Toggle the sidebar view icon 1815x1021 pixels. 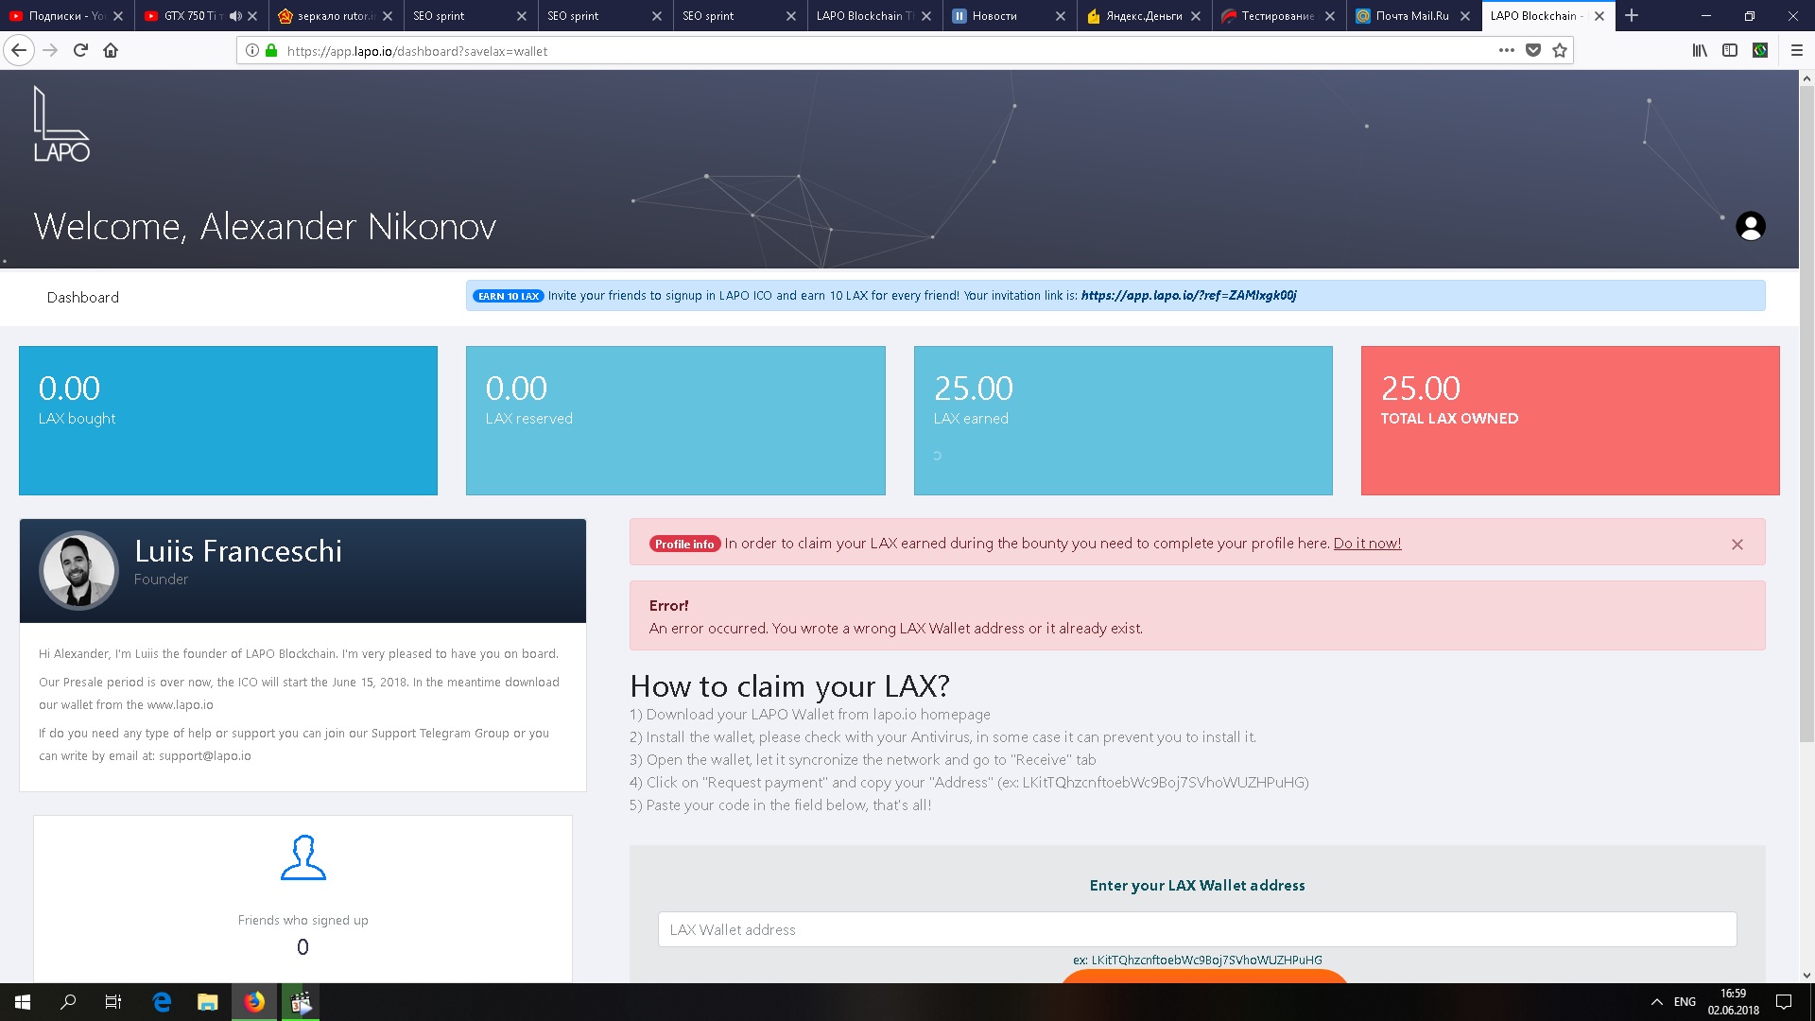(x=1730, y=50)
